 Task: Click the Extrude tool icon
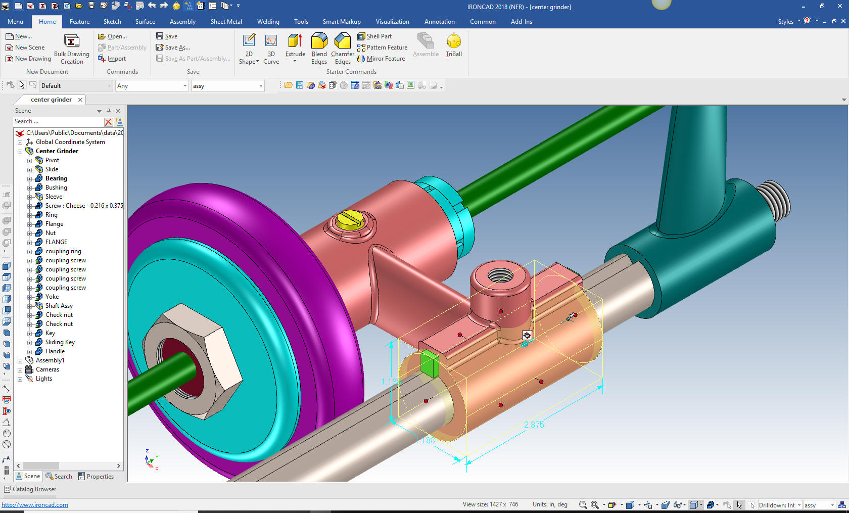295,41
